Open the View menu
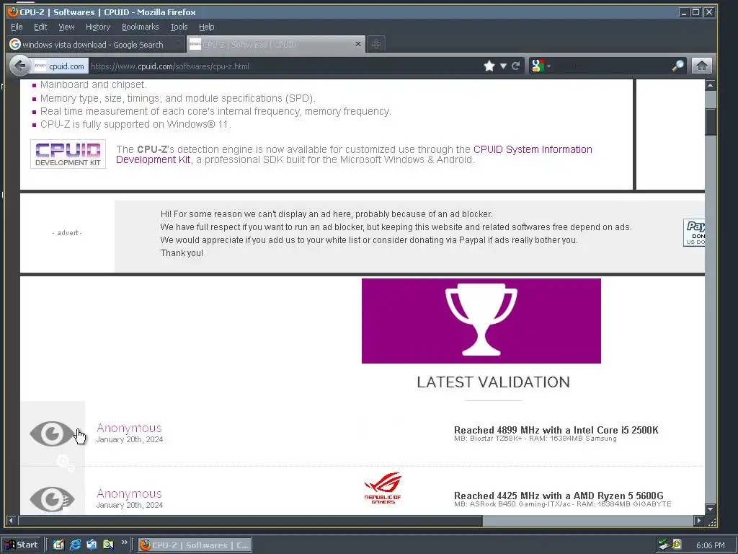 click(66, 27)
